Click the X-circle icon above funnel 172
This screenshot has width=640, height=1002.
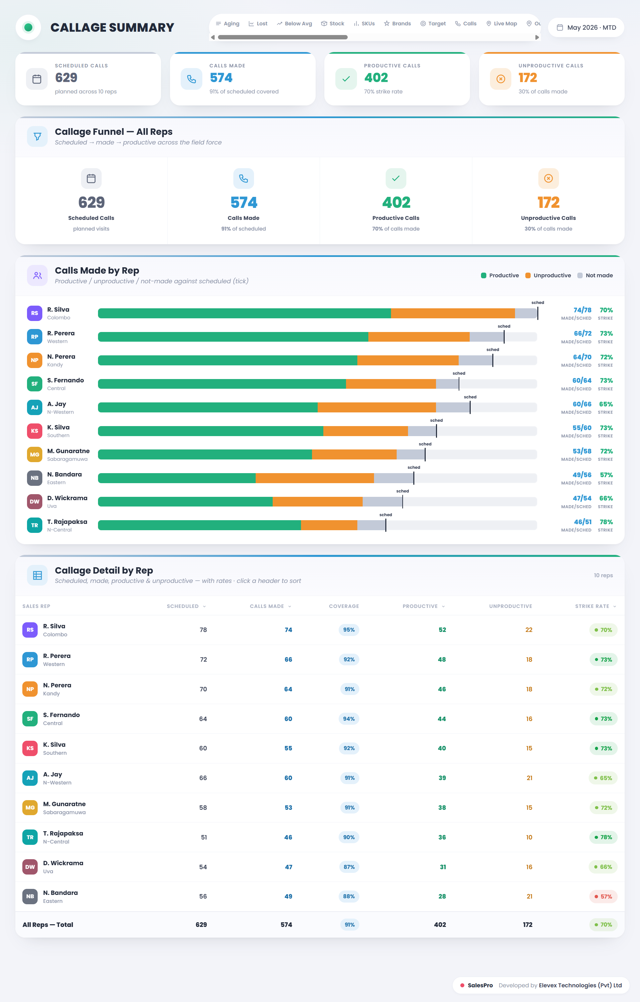549,179
